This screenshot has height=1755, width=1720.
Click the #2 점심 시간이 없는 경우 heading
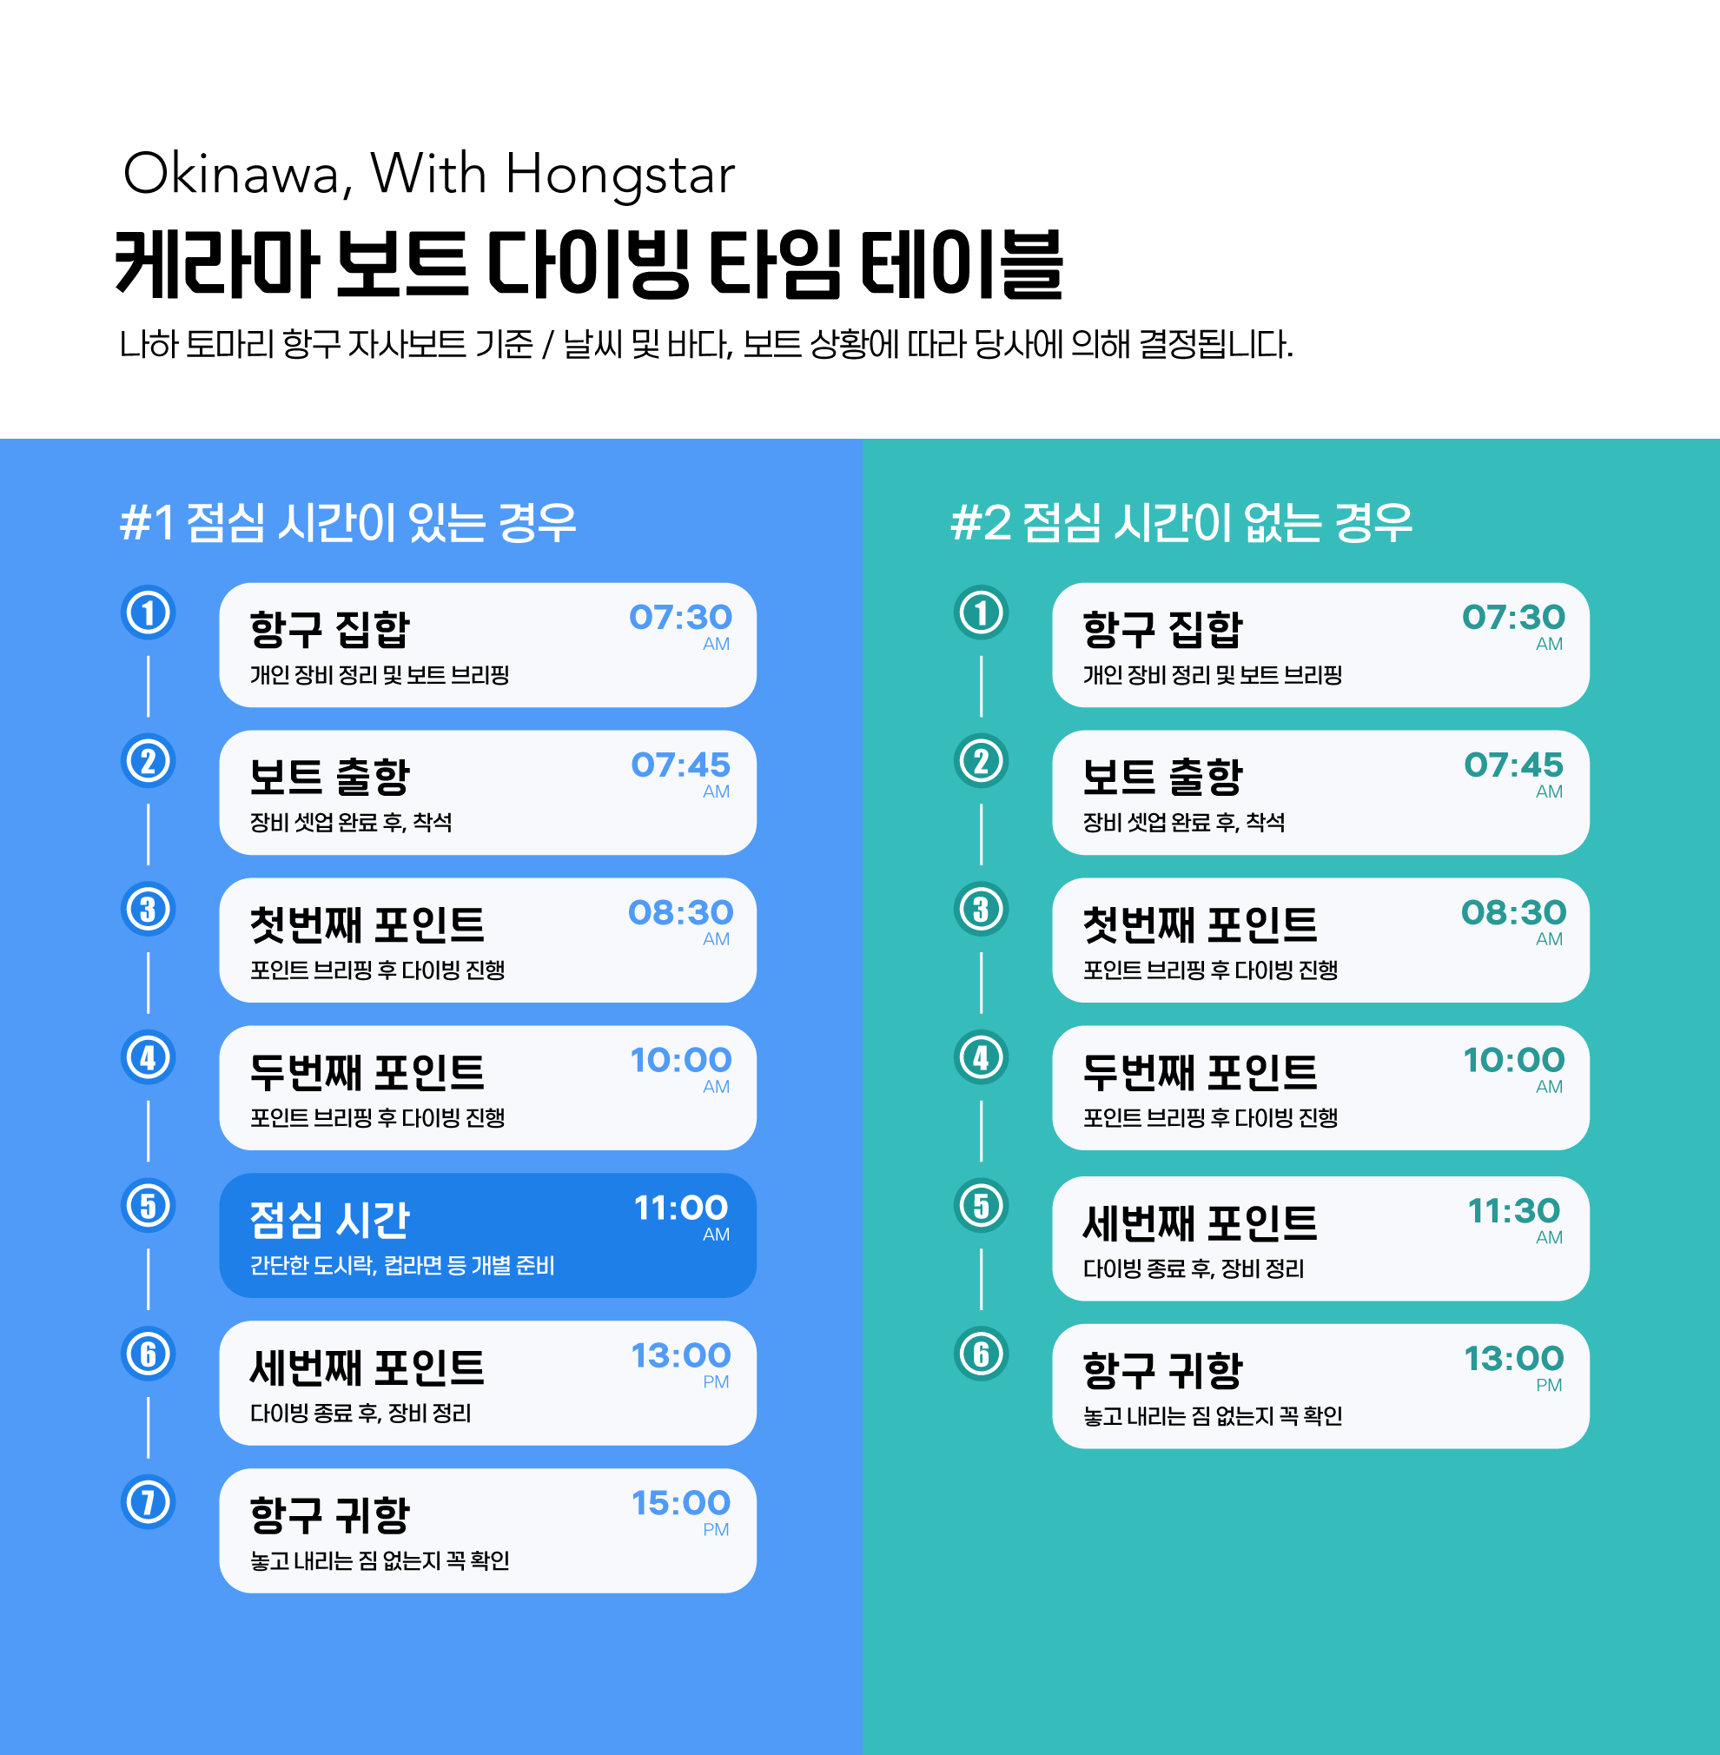point(1181,522)
